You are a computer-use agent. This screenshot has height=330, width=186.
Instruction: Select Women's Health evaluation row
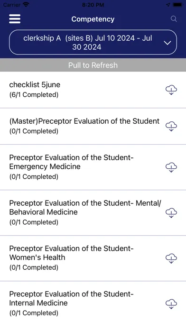(x=93, y=258)
